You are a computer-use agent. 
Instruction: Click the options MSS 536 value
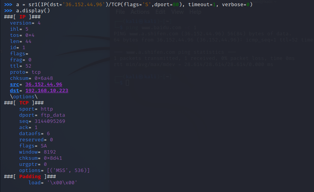coord(68,170)
